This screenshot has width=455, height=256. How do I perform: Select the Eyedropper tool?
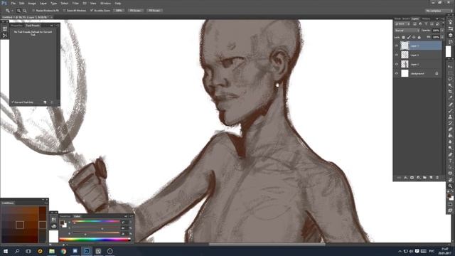tap(450, 98)
